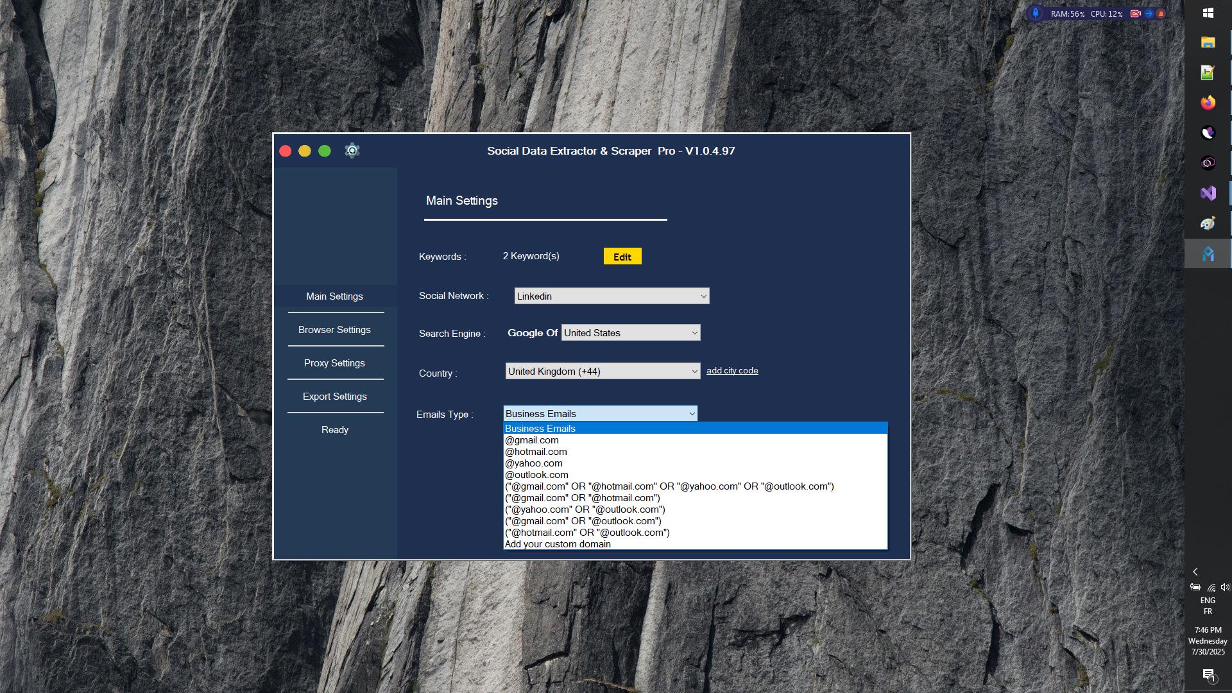Open the gear settings icon in title bar
Screen dimensions: 1232x693
click(352, 151)
